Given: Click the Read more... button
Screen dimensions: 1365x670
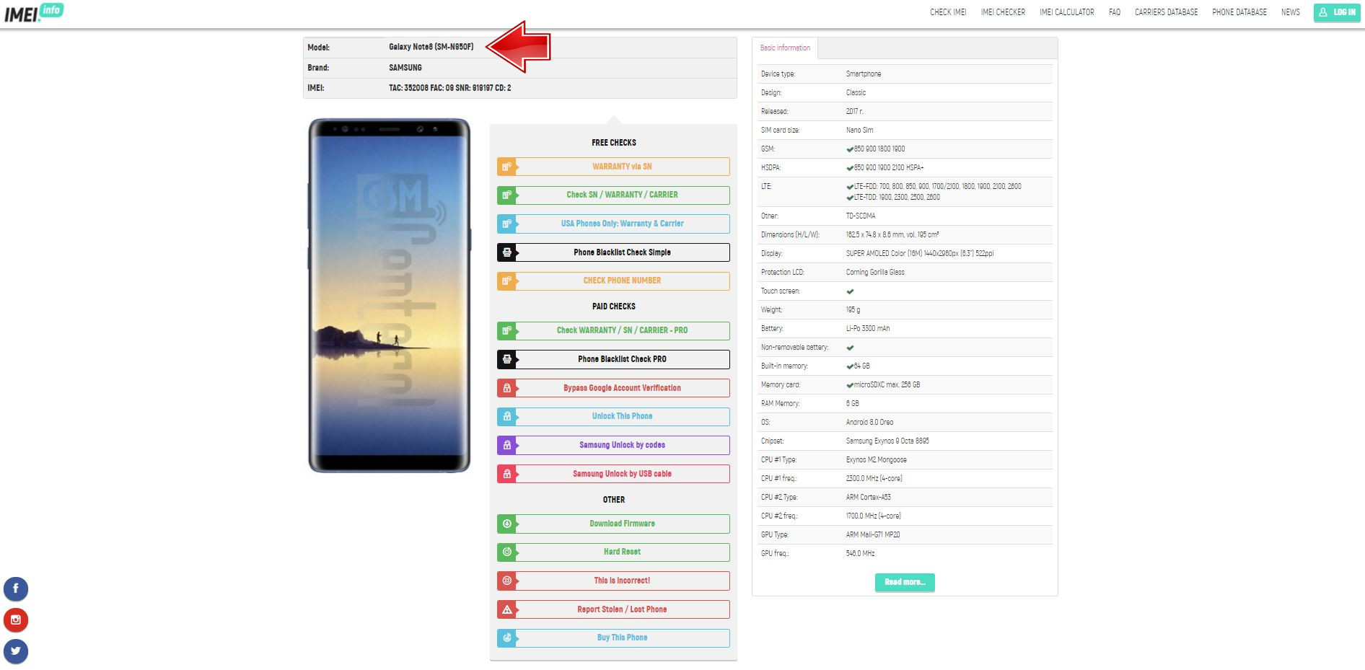Looking at the screenshot, I should pos(905,582).
